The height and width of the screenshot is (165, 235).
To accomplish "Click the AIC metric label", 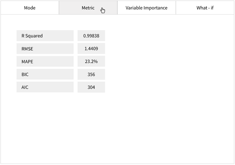I will (x=45, y=87).
